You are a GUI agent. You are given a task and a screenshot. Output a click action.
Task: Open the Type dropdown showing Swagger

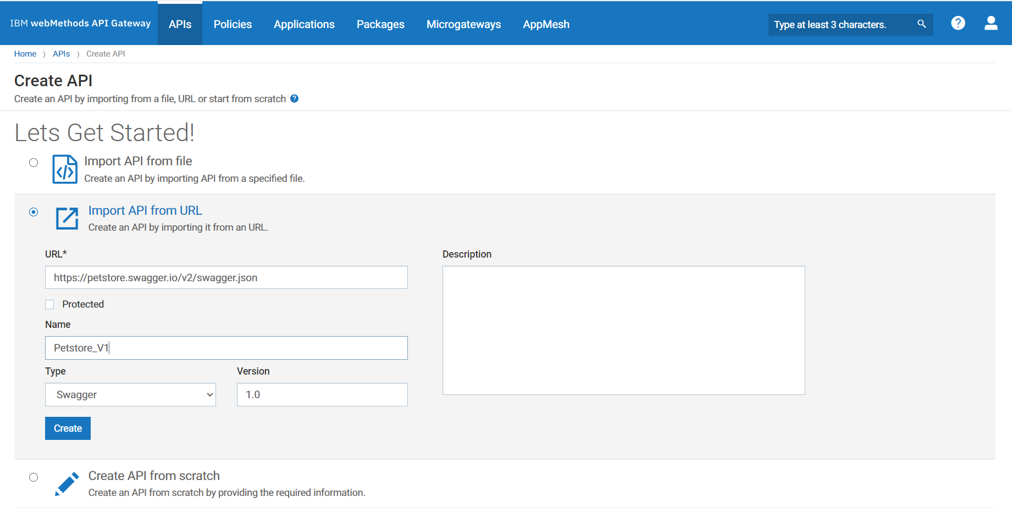[130, 395]
